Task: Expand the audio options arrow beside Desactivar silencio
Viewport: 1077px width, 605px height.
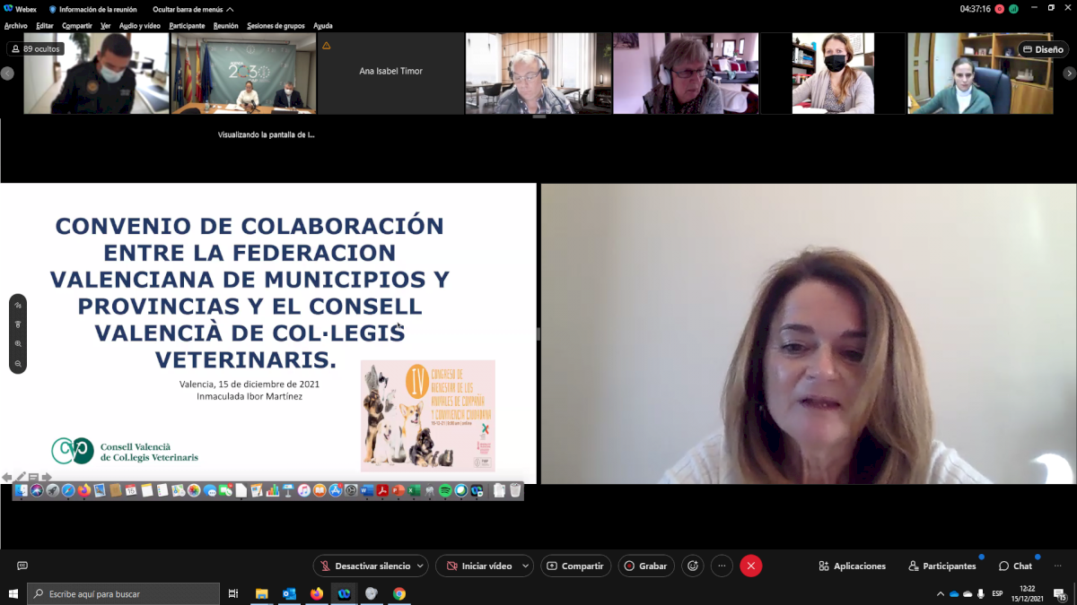Action: (x=420, y=566)
